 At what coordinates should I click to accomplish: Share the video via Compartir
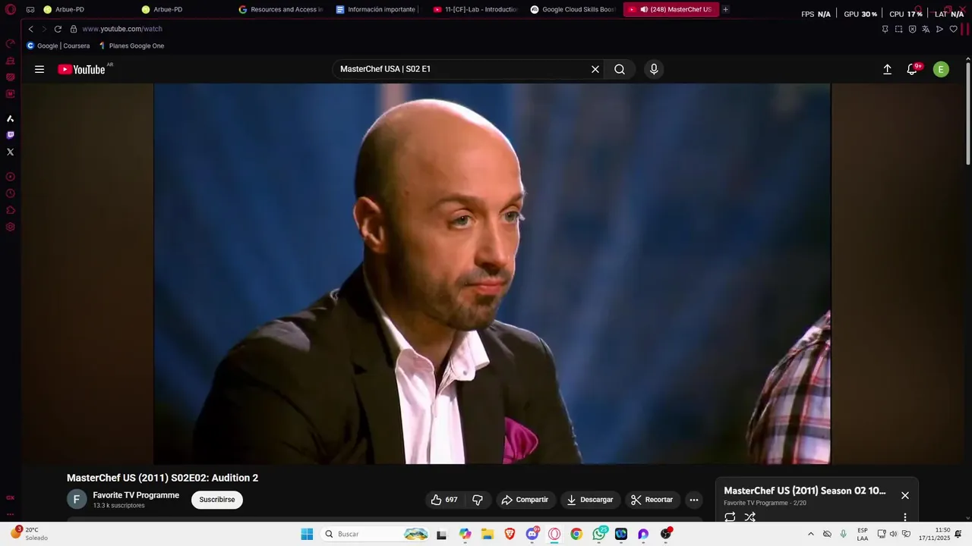point(525,500)
